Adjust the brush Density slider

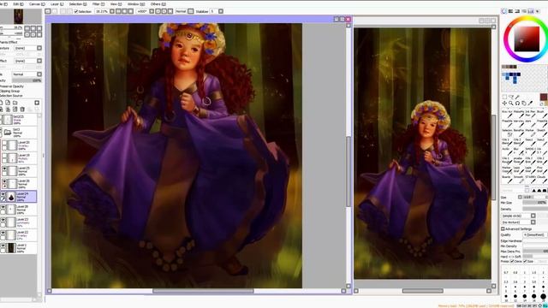tap(535, 209)
